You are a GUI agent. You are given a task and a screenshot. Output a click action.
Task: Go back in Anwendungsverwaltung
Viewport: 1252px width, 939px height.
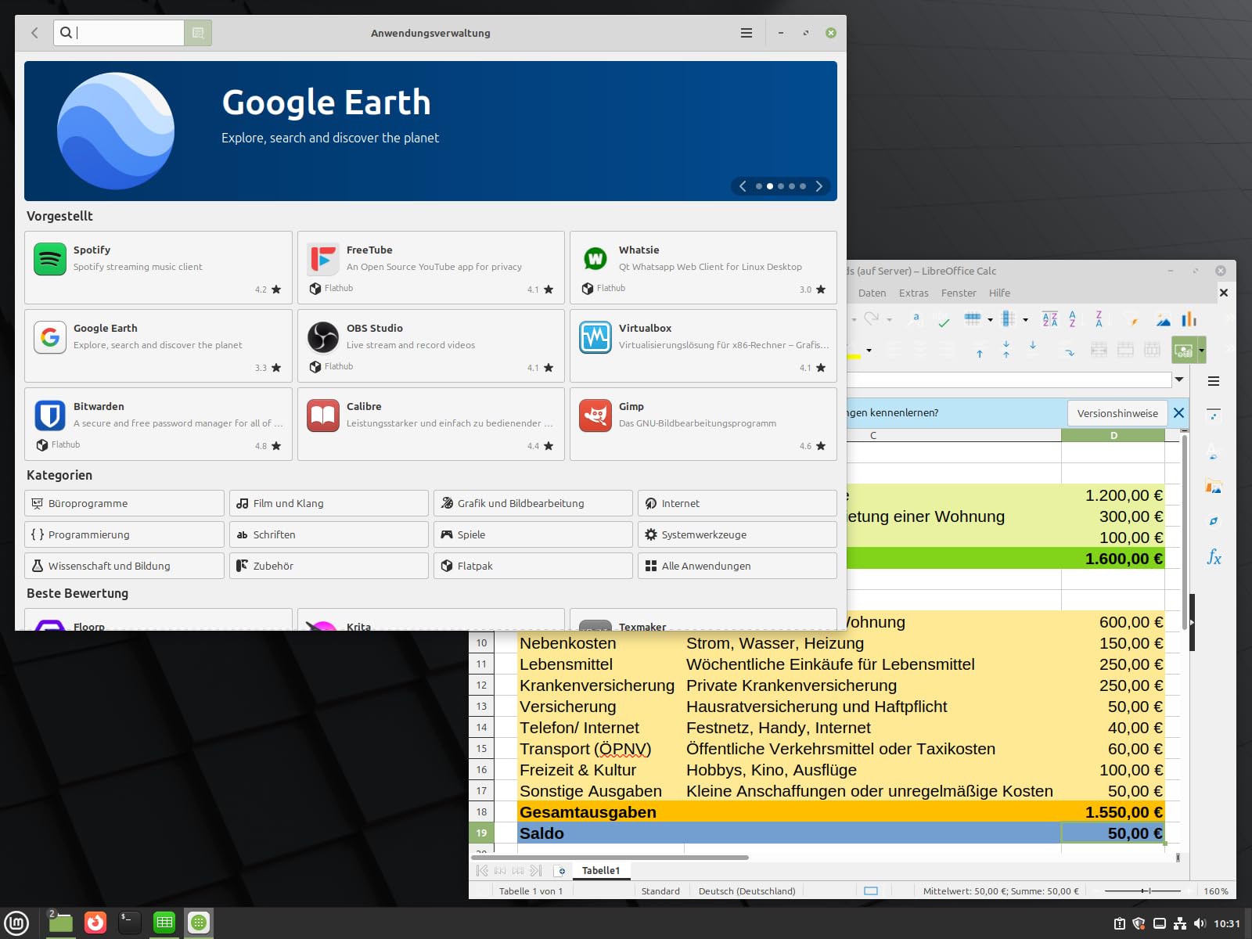[x=34, y=33]
